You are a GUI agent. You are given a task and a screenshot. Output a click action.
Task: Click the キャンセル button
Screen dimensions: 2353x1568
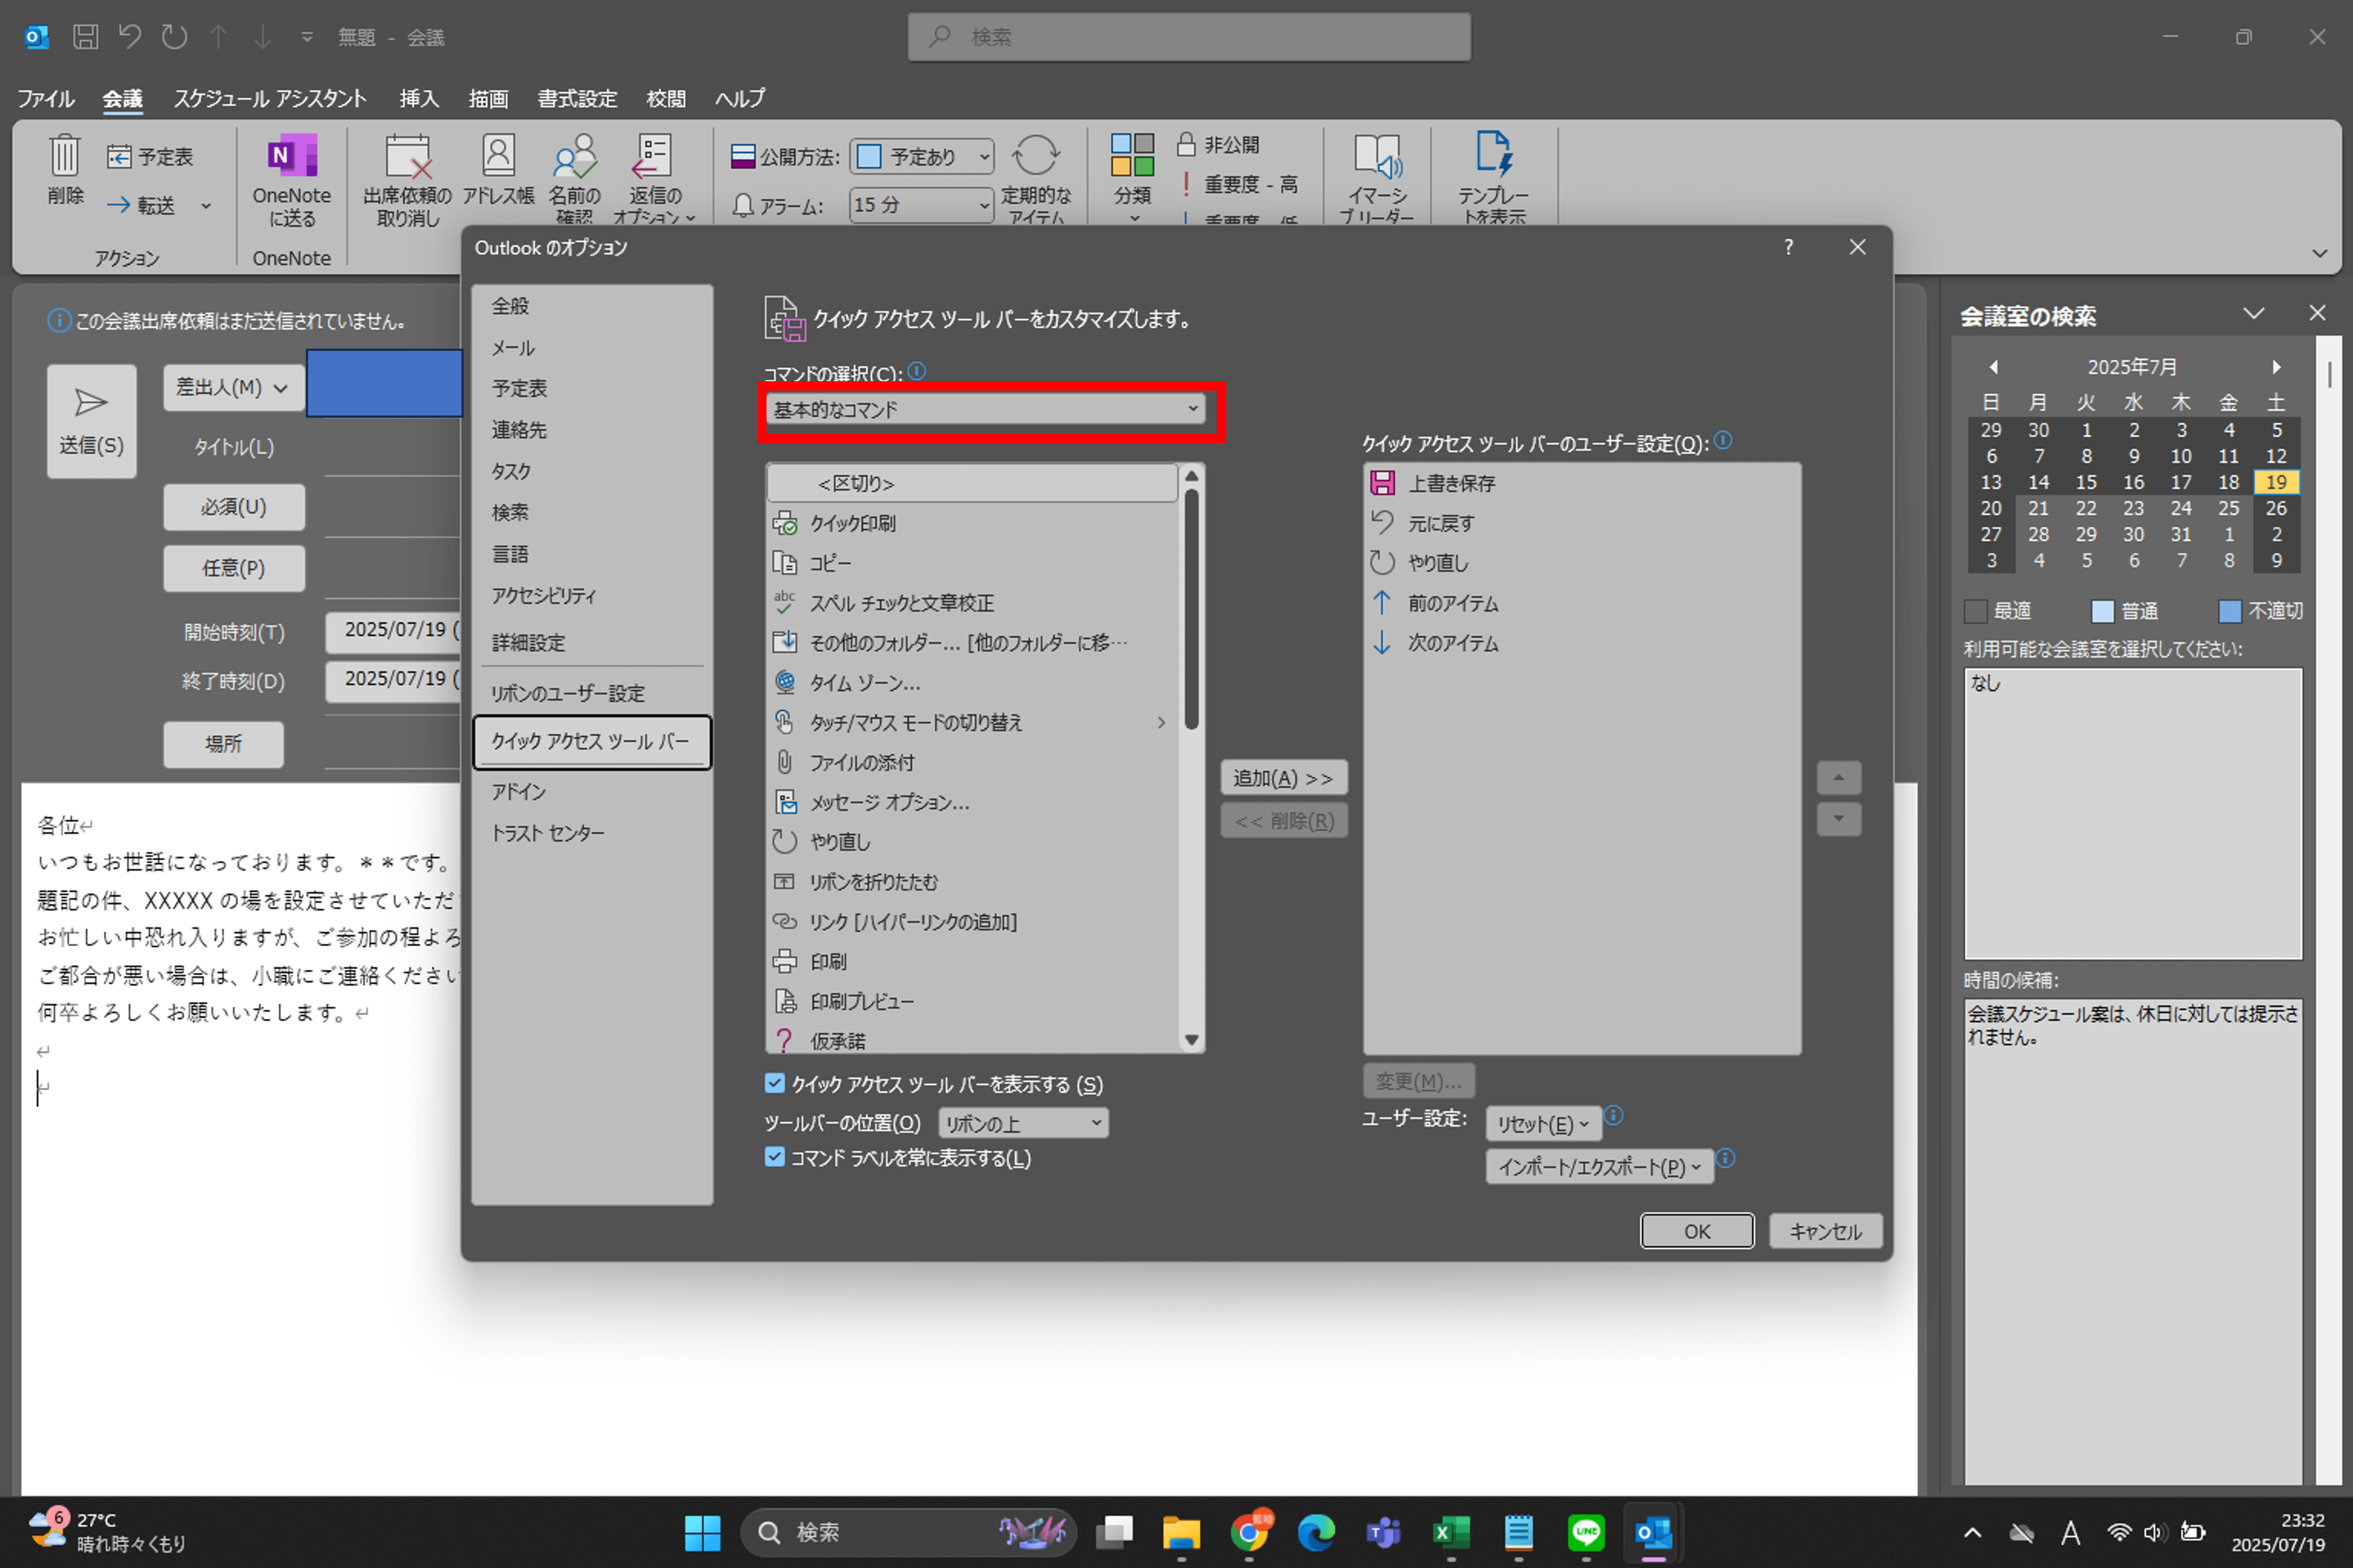(x=1825, y=1231)
